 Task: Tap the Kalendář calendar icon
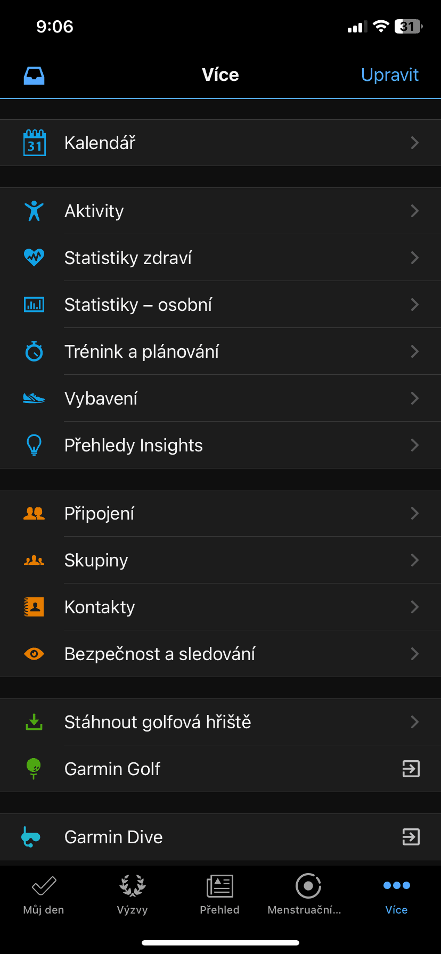point(35,143)
